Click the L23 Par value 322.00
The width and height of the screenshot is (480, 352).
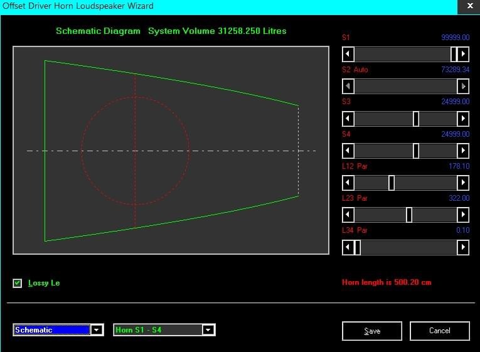click(459, 198)
